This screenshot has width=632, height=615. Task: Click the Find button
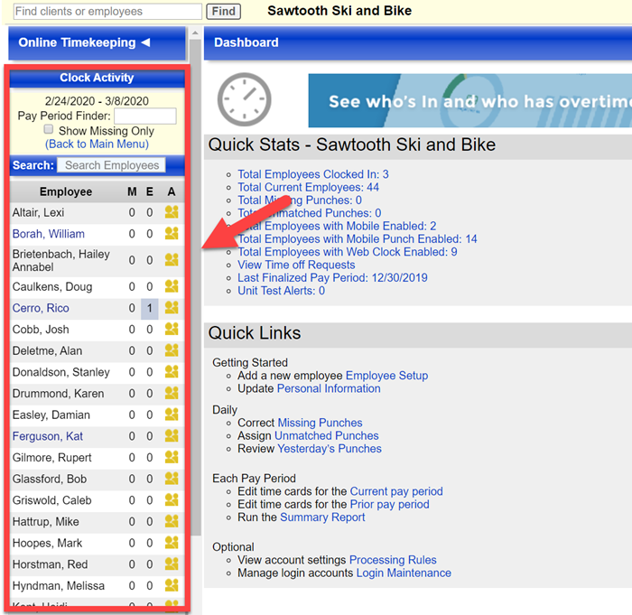[224, 12]
